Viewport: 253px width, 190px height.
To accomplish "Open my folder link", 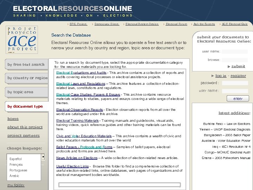I will (x=16, y=185).
